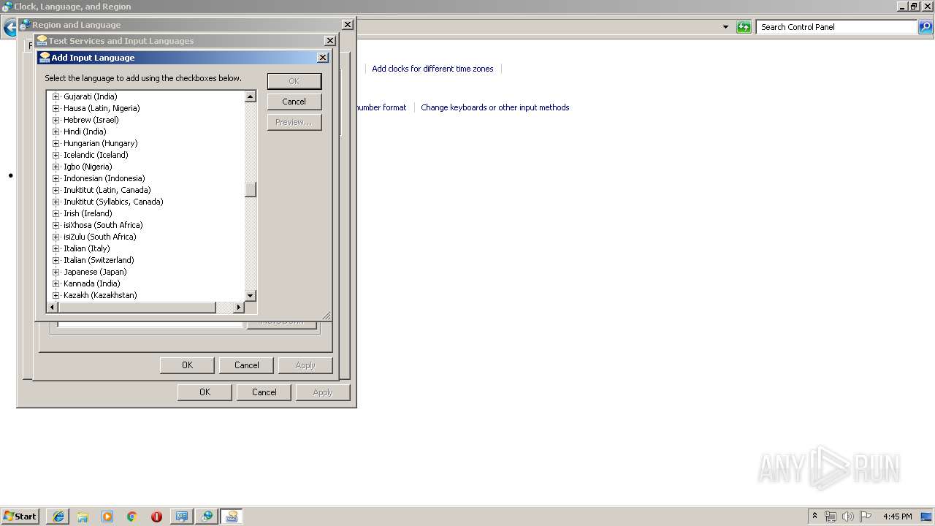Select Inuktitut (Syllabics, Canada) entry
The width and height of the screenshot is (935, 526).
click(x=113, y=202)
